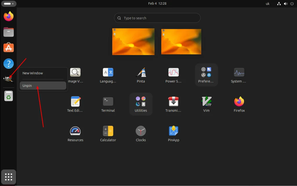Launch the Clocks application

pyautogui.click(x=141, y=131)
